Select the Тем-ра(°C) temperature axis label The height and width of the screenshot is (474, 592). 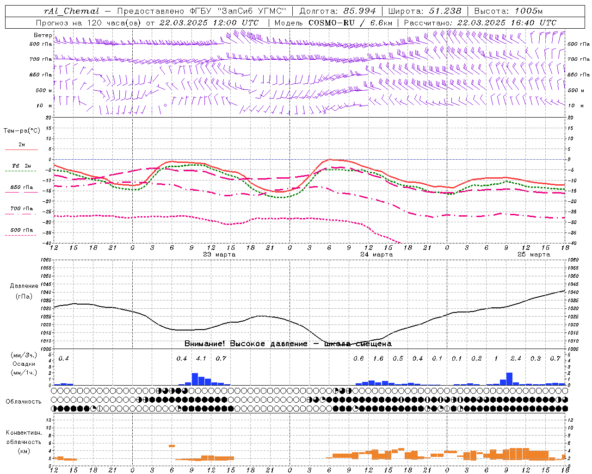point(22,131)
